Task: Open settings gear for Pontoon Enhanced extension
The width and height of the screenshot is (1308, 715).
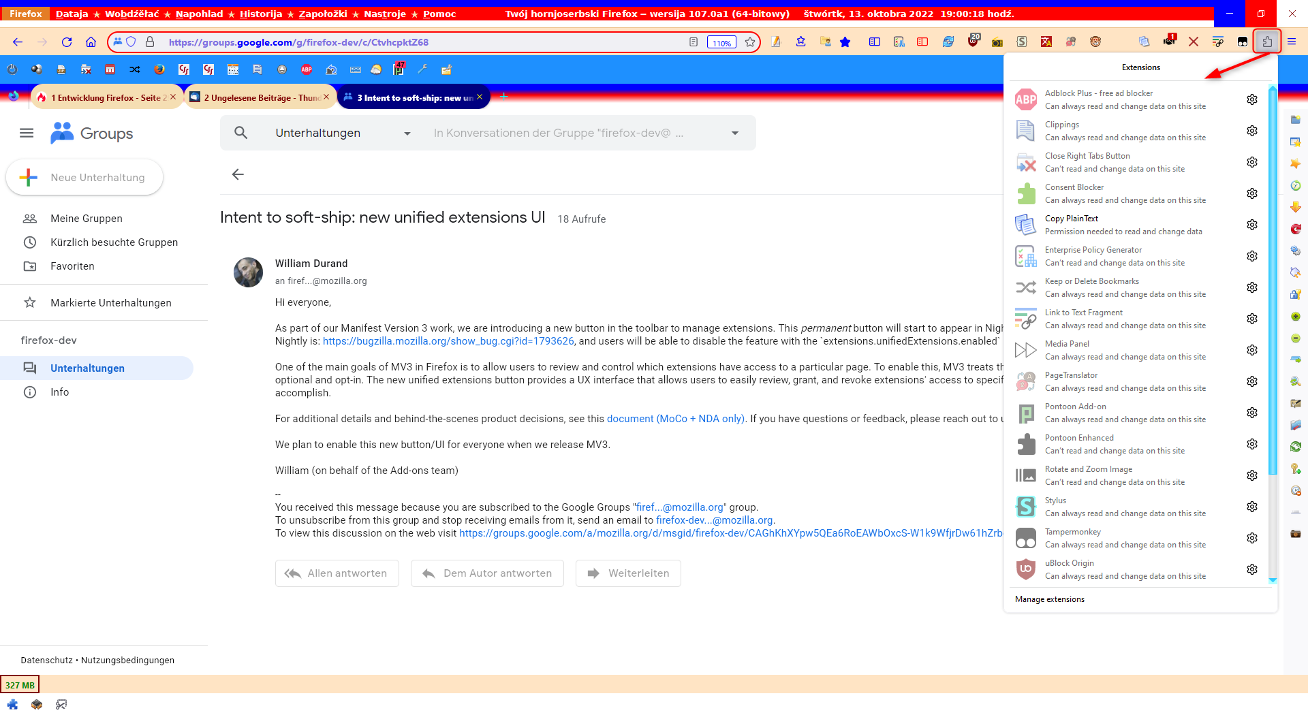Action: point(1252,444)
